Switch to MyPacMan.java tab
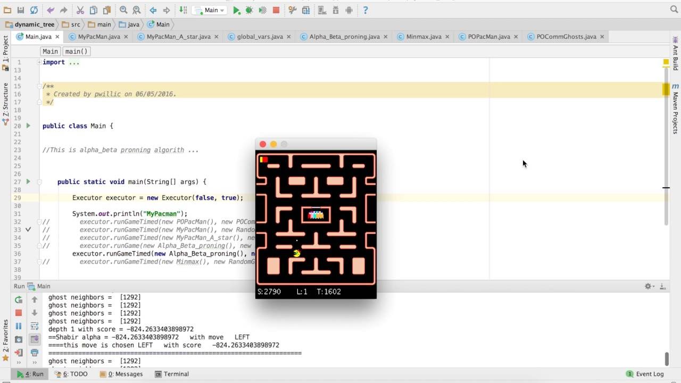The image size is (681, 383). coord(99,37)
